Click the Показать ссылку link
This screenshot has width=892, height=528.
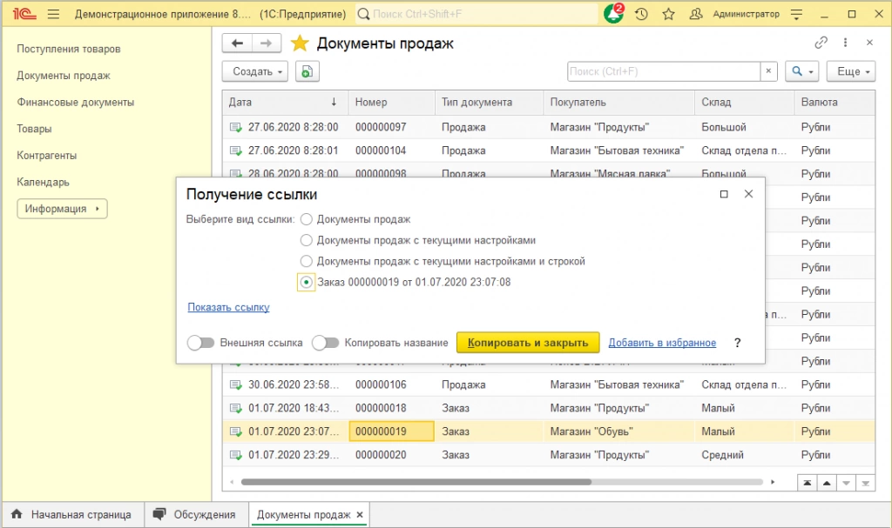tap(228, 307)
